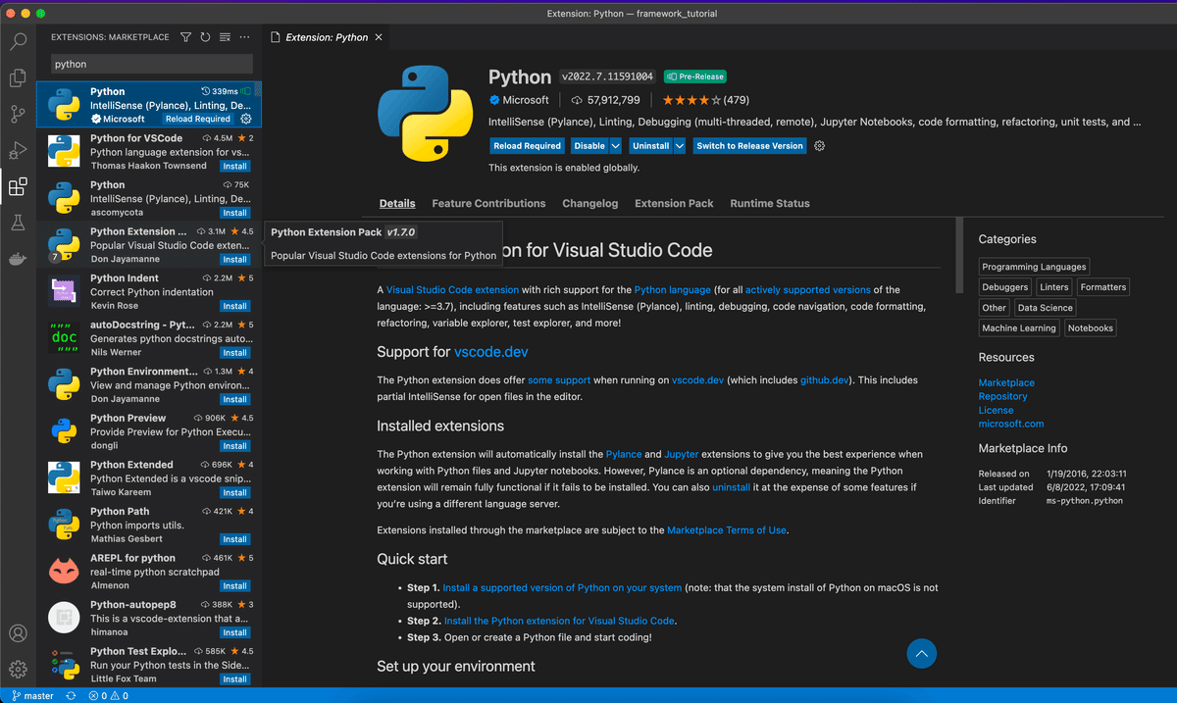Screen dimensions: 1177x703
Task: Click the scroll-to-top arrow button
Action: tap(921, 653)
